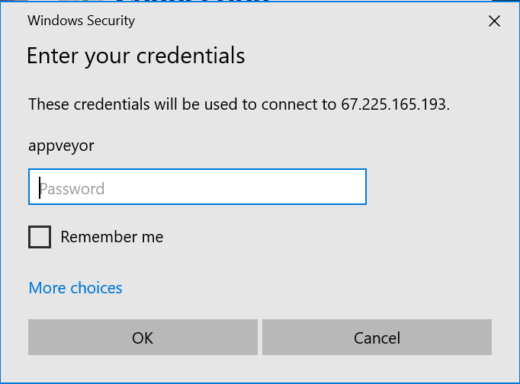Screen dimensions: 520x384
Task: Focus the gray Password placeholder text
Action: click(x=72, y=189)
